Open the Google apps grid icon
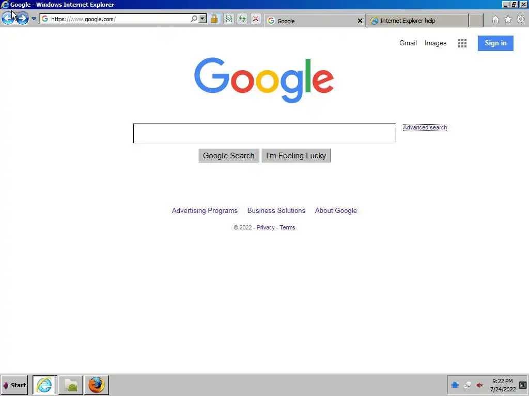 (462, 43)
